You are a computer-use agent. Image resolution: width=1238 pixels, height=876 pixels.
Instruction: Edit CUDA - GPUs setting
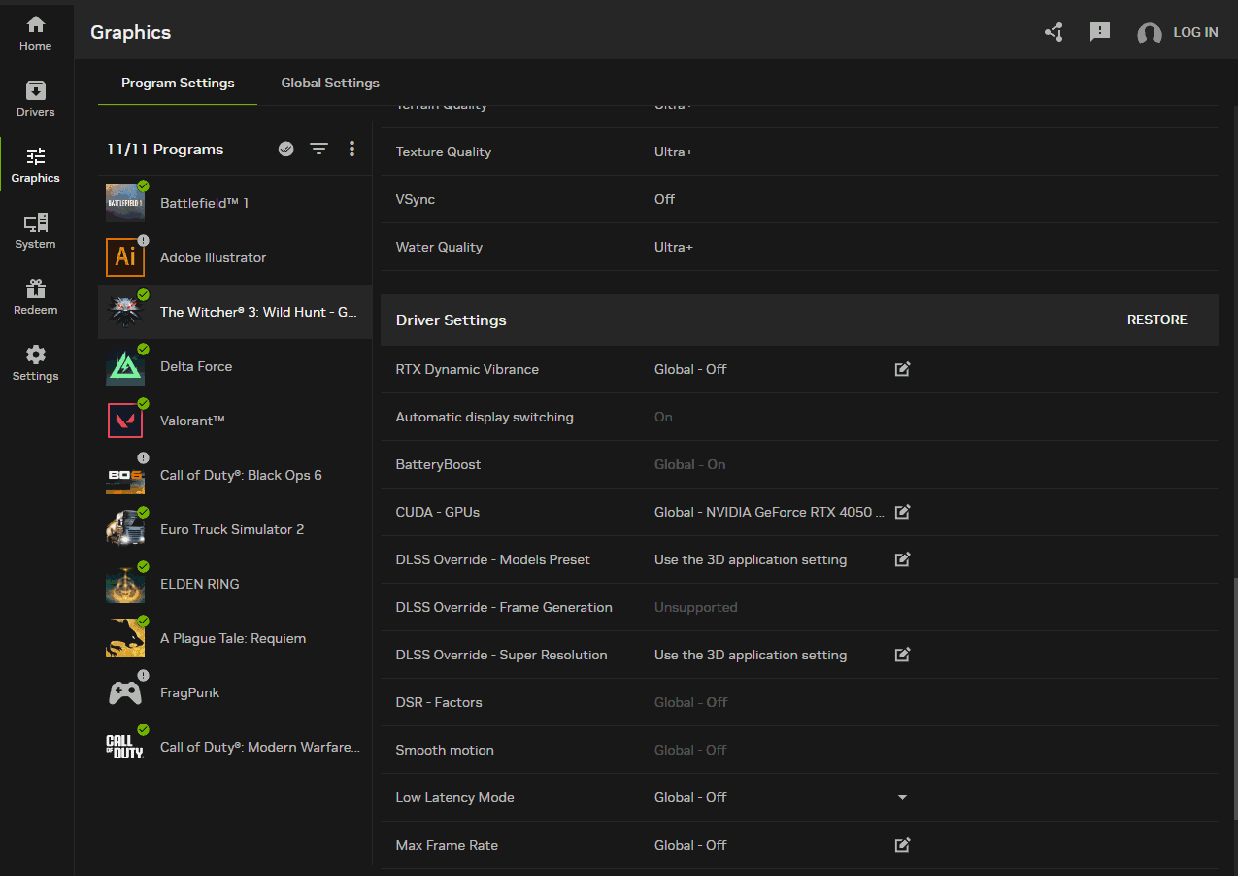(902, 512)
